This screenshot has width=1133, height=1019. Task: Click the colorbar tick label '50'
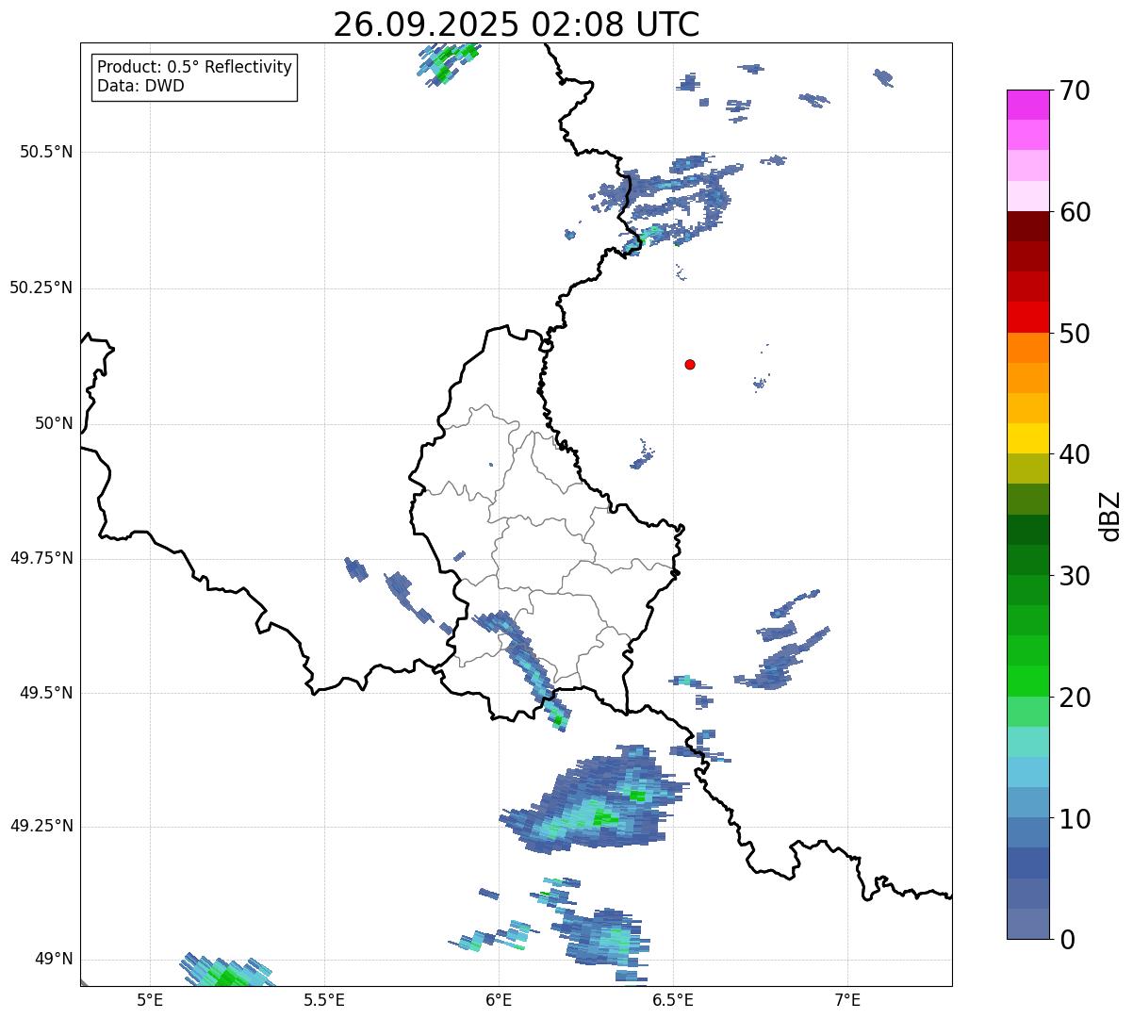click(x=1075, y=334)
